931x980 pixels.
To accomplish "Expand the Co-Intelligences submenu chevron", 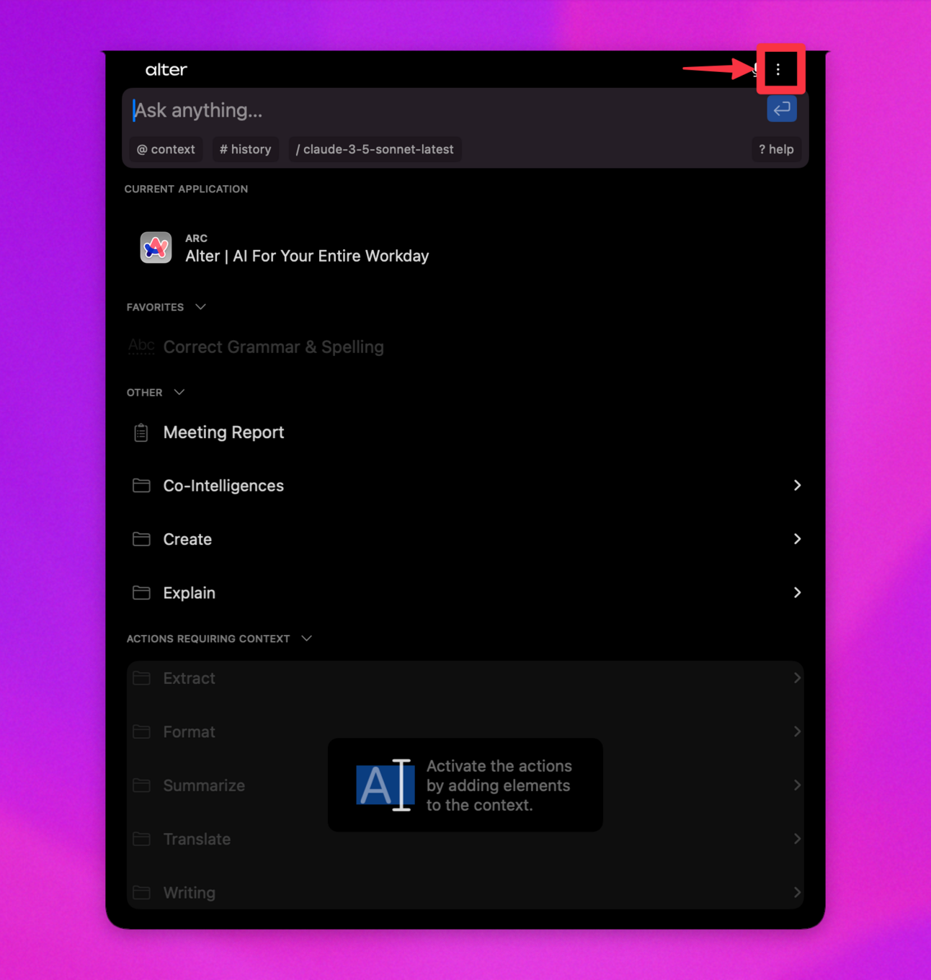I will [x=797, y=486].
